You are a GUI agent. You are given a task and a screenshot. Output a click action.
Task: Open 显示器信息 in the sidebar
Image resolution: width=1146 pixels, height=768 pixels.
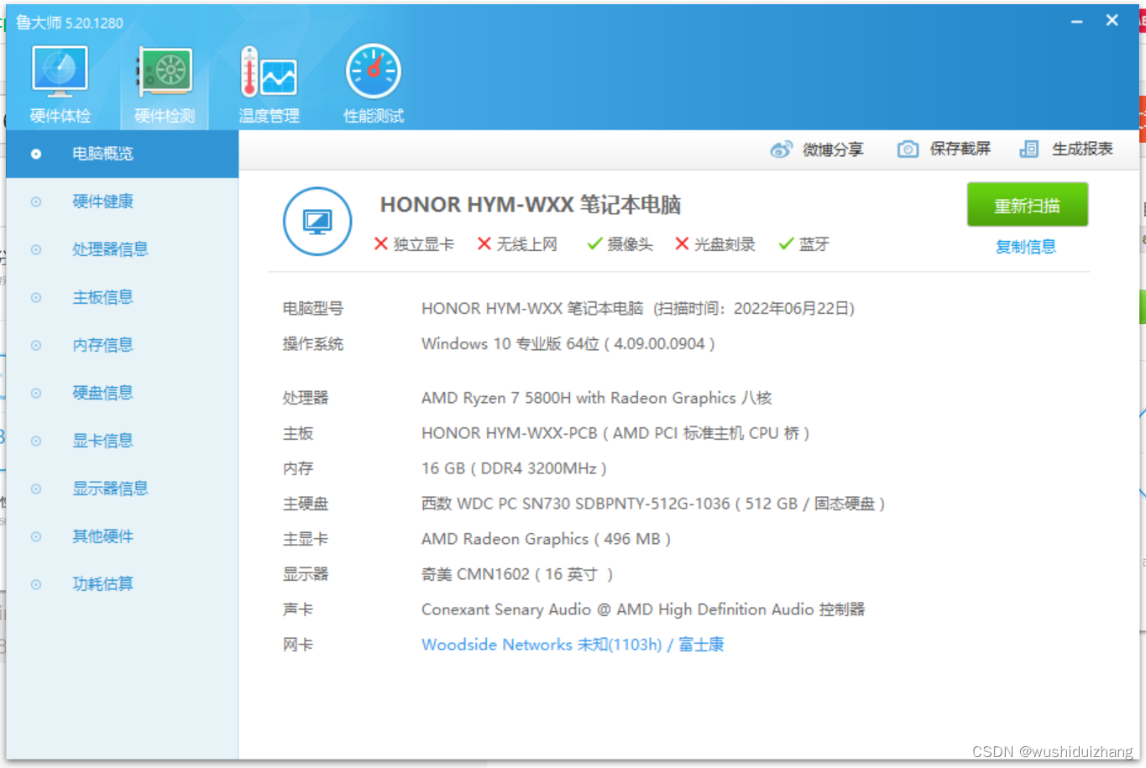tap(123, 488)
